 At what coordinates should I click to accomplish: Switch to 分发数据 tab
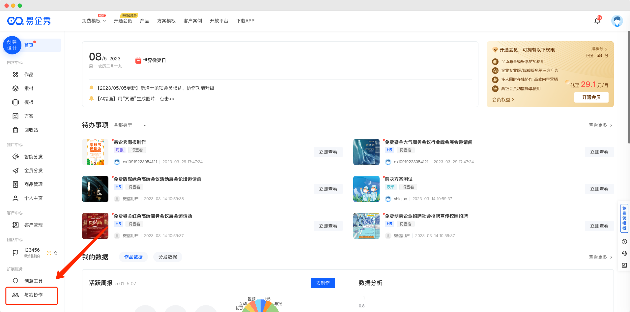[168, 257]
